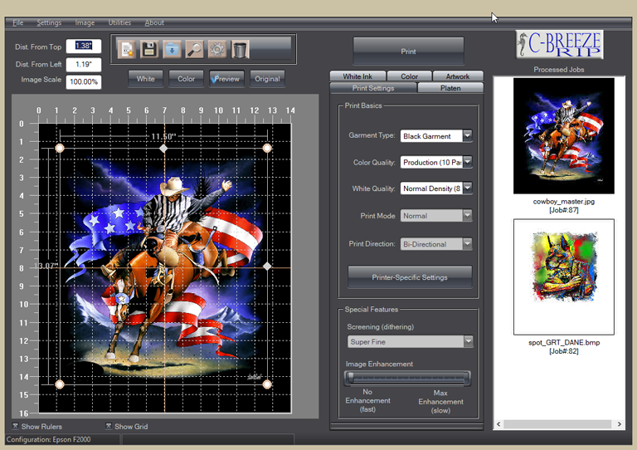Click the bottom-left corner resize handle
This screenshot has height=450, width=637.
click(x=60, y=384)
